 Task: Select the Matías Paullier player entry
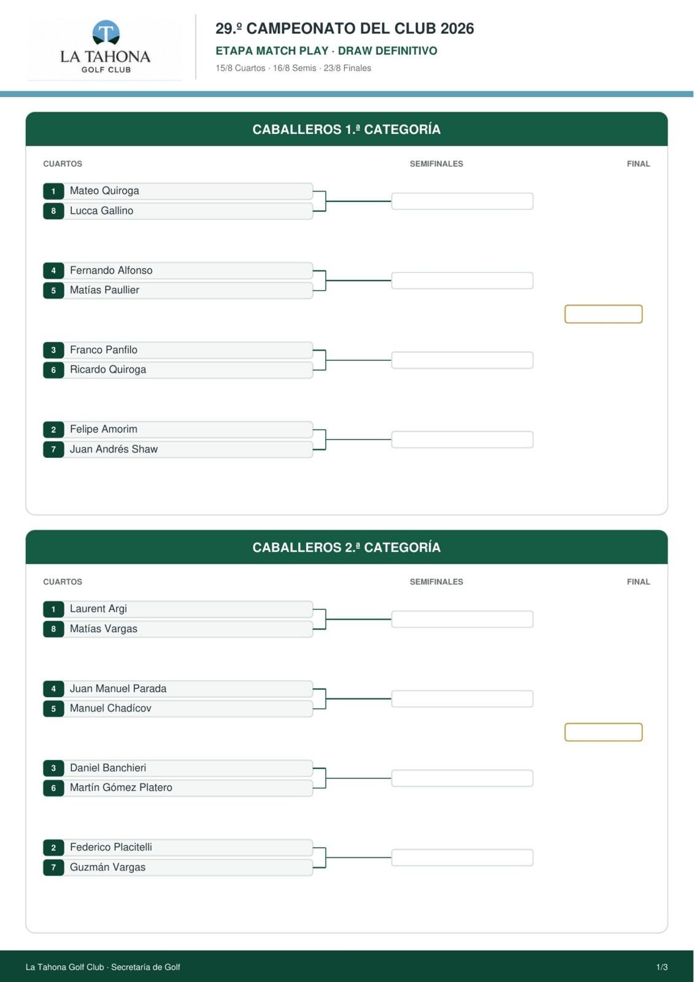178,290
